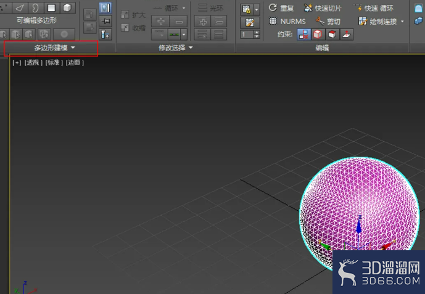This screenshot has width=425, height=294.
Task: Select the Element sub-object level
Action: pos(67,8)
